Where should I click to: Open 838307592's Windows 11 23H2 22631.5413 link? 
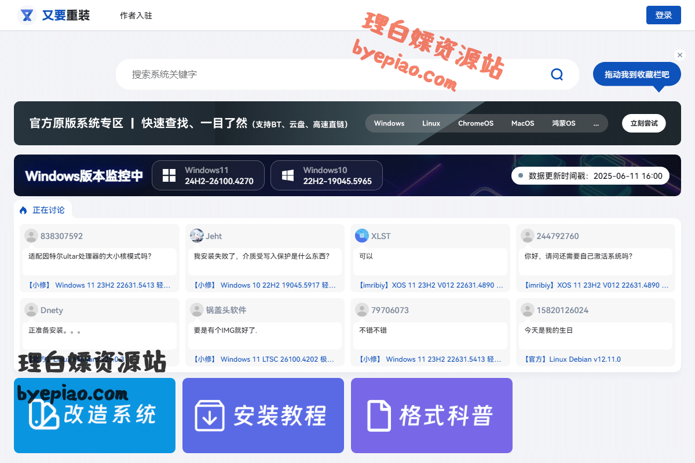click(x=99, y=285)
